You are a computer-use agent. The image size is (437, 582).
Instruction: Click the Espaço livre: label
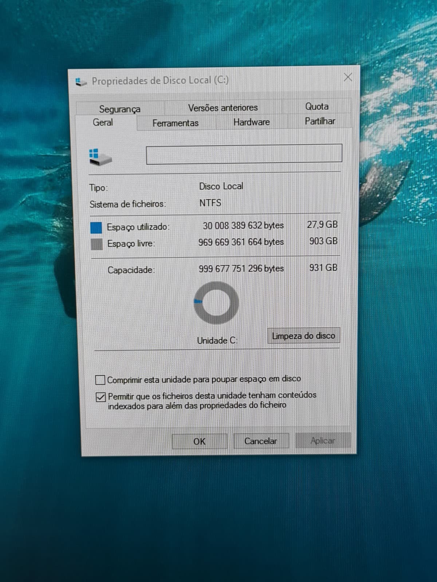click(131, 243)
